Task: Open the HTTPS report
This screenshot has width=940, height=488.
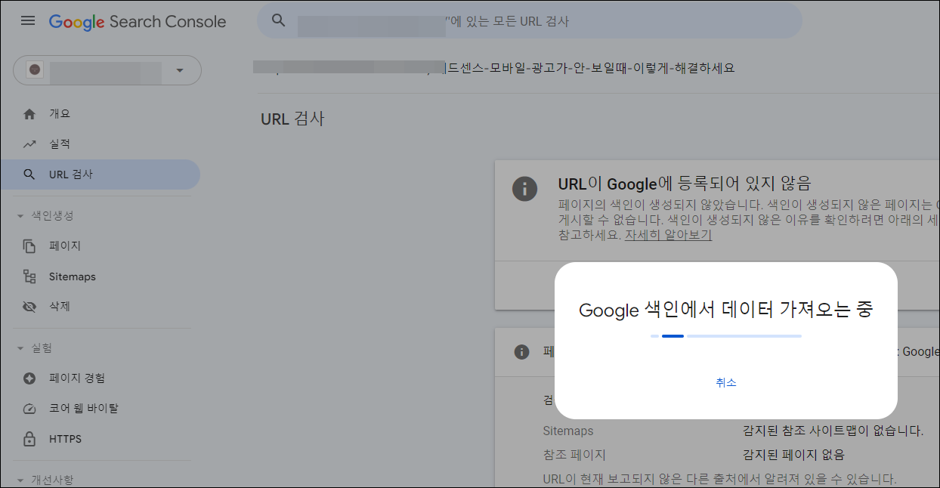Action: click(x=66, y=438)
